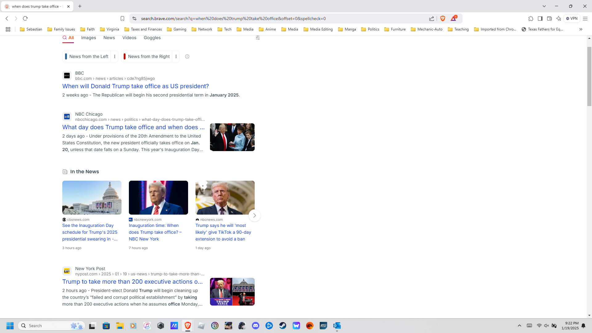This screenshot has width=592, height=333.
Task: Select the All search tab
Action: (x=68, y=38)
